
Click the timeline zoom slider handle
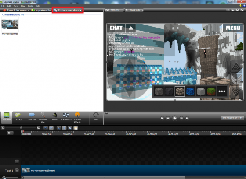pyautogui.click(x=21, y=128)
